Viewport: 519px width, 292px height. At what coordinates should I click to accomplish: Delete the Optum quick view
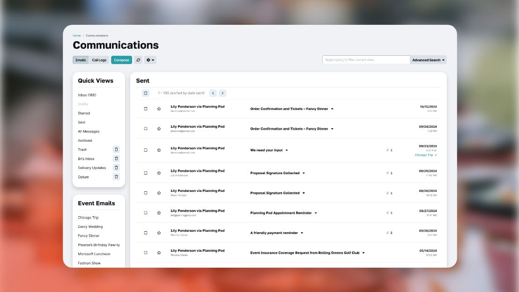tap(116, 177)
